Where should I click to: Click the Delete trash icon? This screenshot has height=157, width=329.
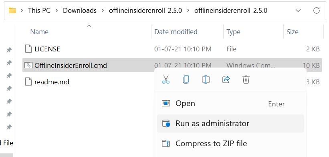[246, 80]
